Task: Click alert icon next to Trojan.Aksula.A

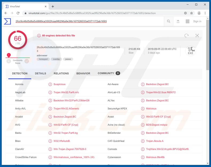Action: [143, 141]
